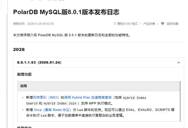Image resolution: width=188 pixels, height=128 pixels.
Task: Click the 新增功能 subheading
Action: pyautogui.click(x=24, y=74)
